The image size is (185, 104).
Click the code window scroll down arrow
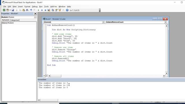coord(166,73)
